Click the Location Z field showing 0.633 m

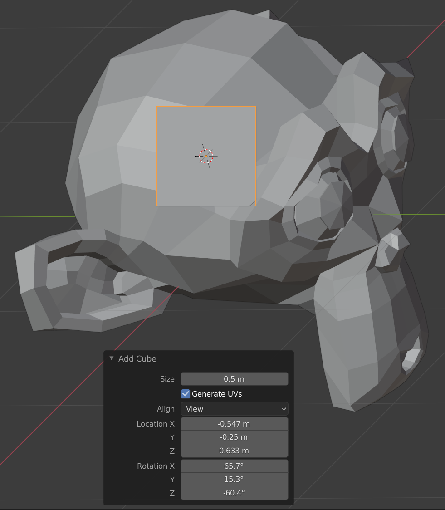tap(234, 451)
